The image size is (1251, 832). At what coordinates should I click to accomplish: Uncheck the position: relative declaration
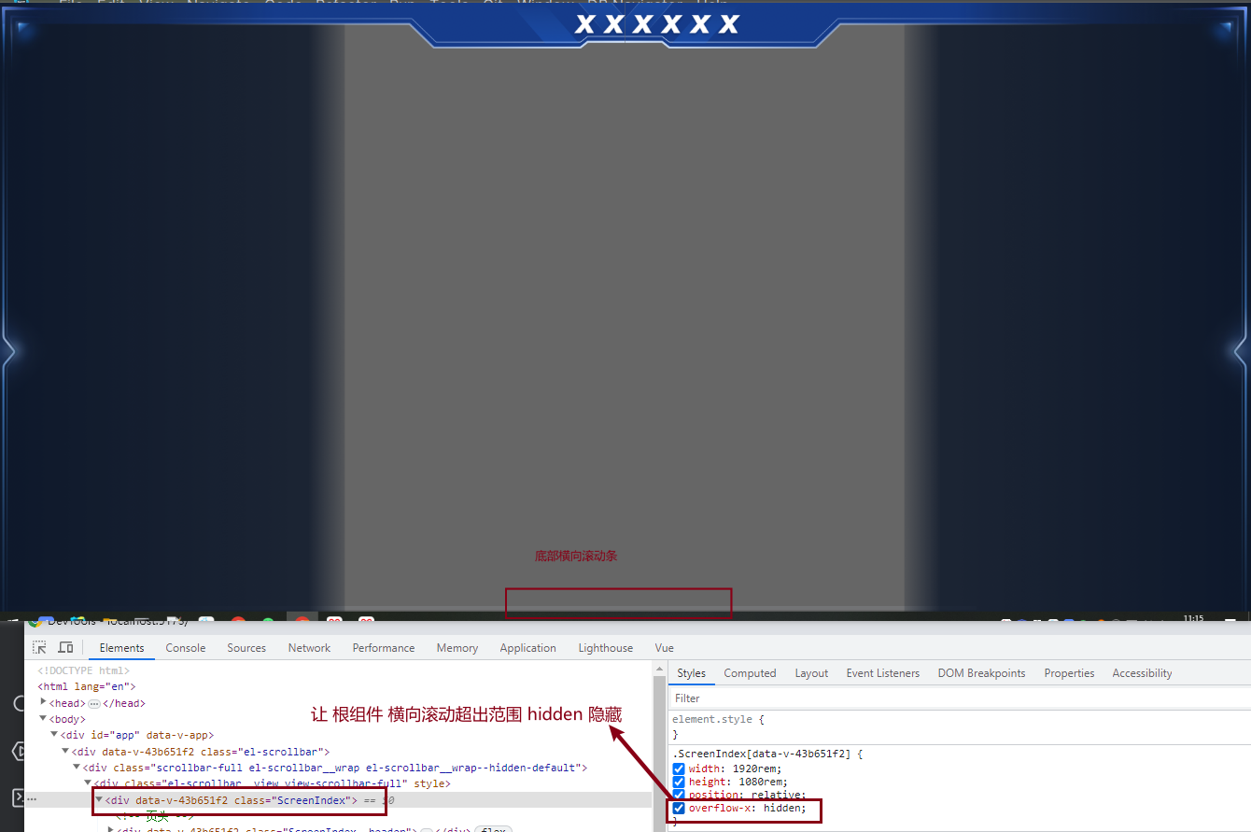point(679,796)
